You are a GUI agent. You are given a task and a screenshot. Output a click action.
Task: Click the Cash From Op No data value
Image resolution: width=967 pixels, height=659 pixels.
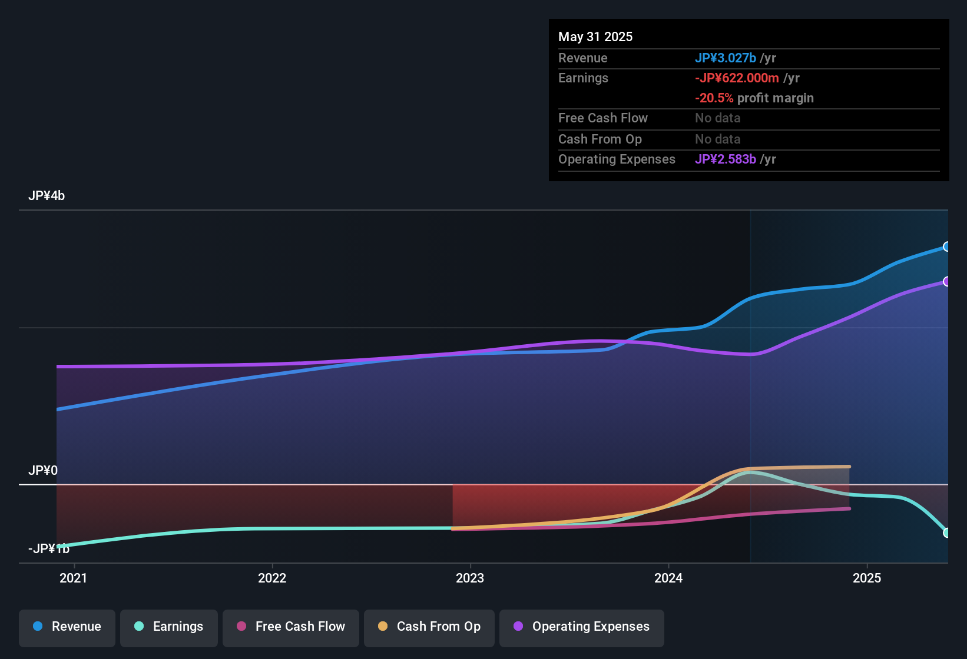(x=718, y=139)
